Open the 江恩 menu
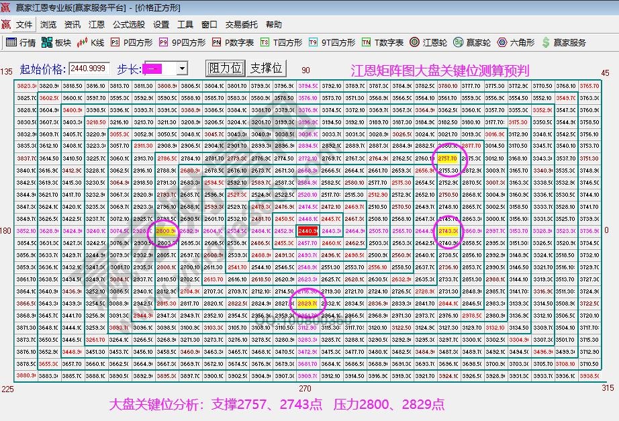The image size is (619, 421). (97, 24)
